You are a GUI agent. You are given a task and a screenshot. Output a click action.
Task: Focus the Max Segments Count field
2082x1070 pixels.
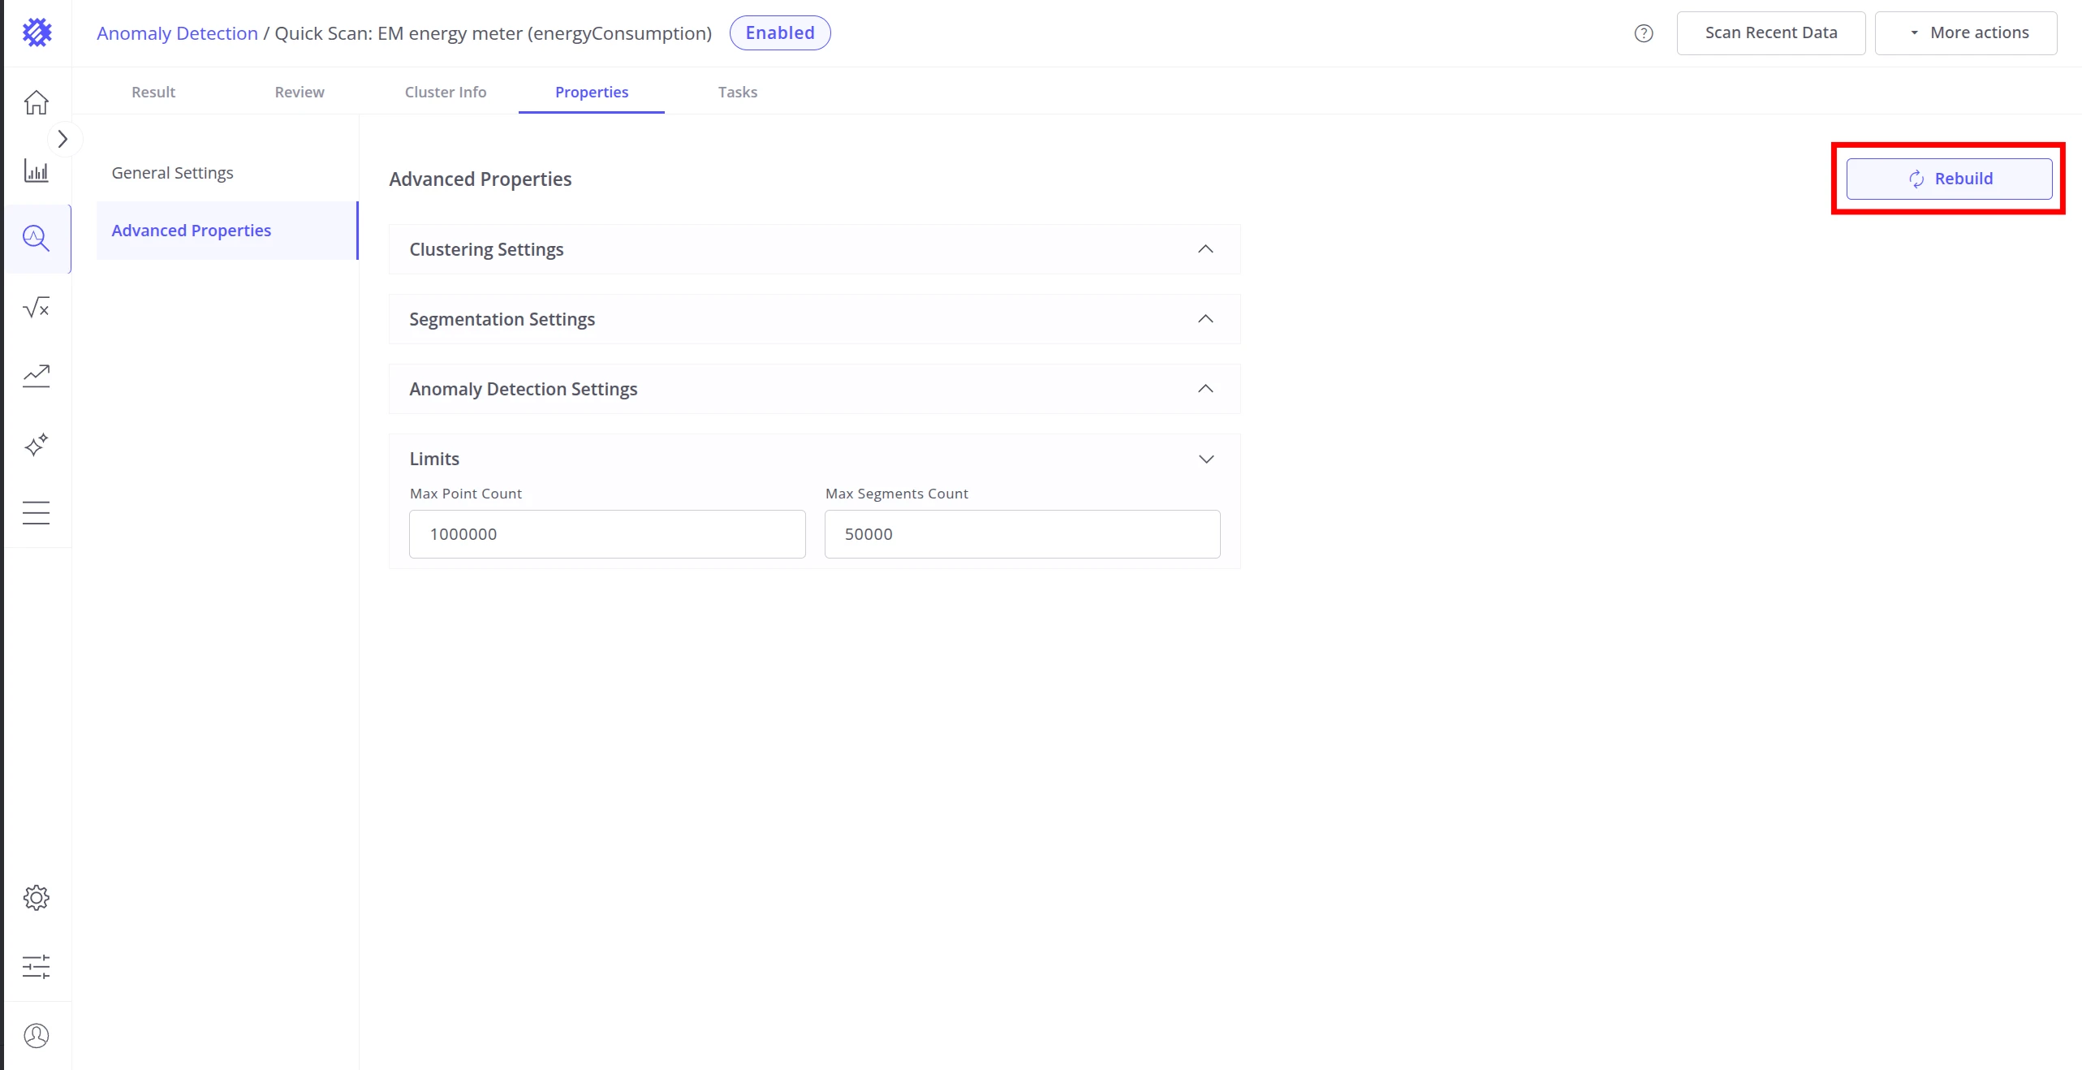coord(1023,534)
